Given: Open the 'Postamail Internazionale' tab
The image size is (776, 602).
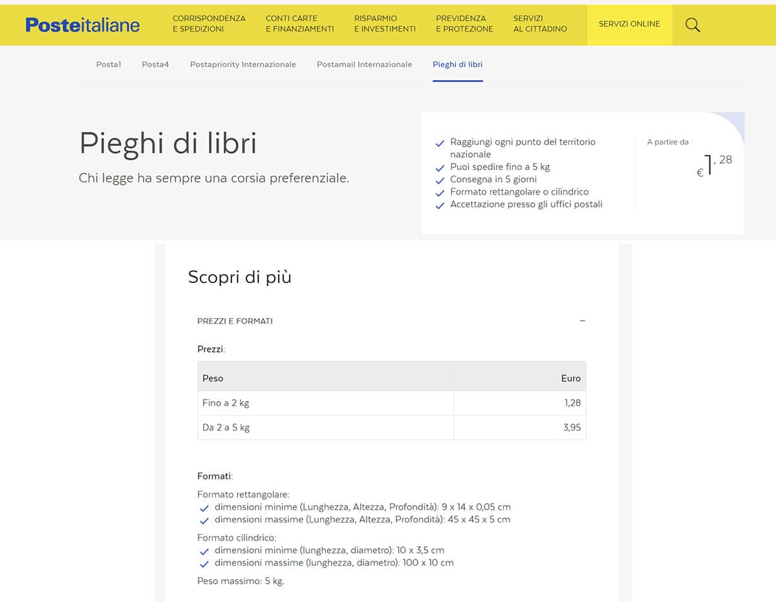Looking at the screenshot, I should (x=364, y=64).
